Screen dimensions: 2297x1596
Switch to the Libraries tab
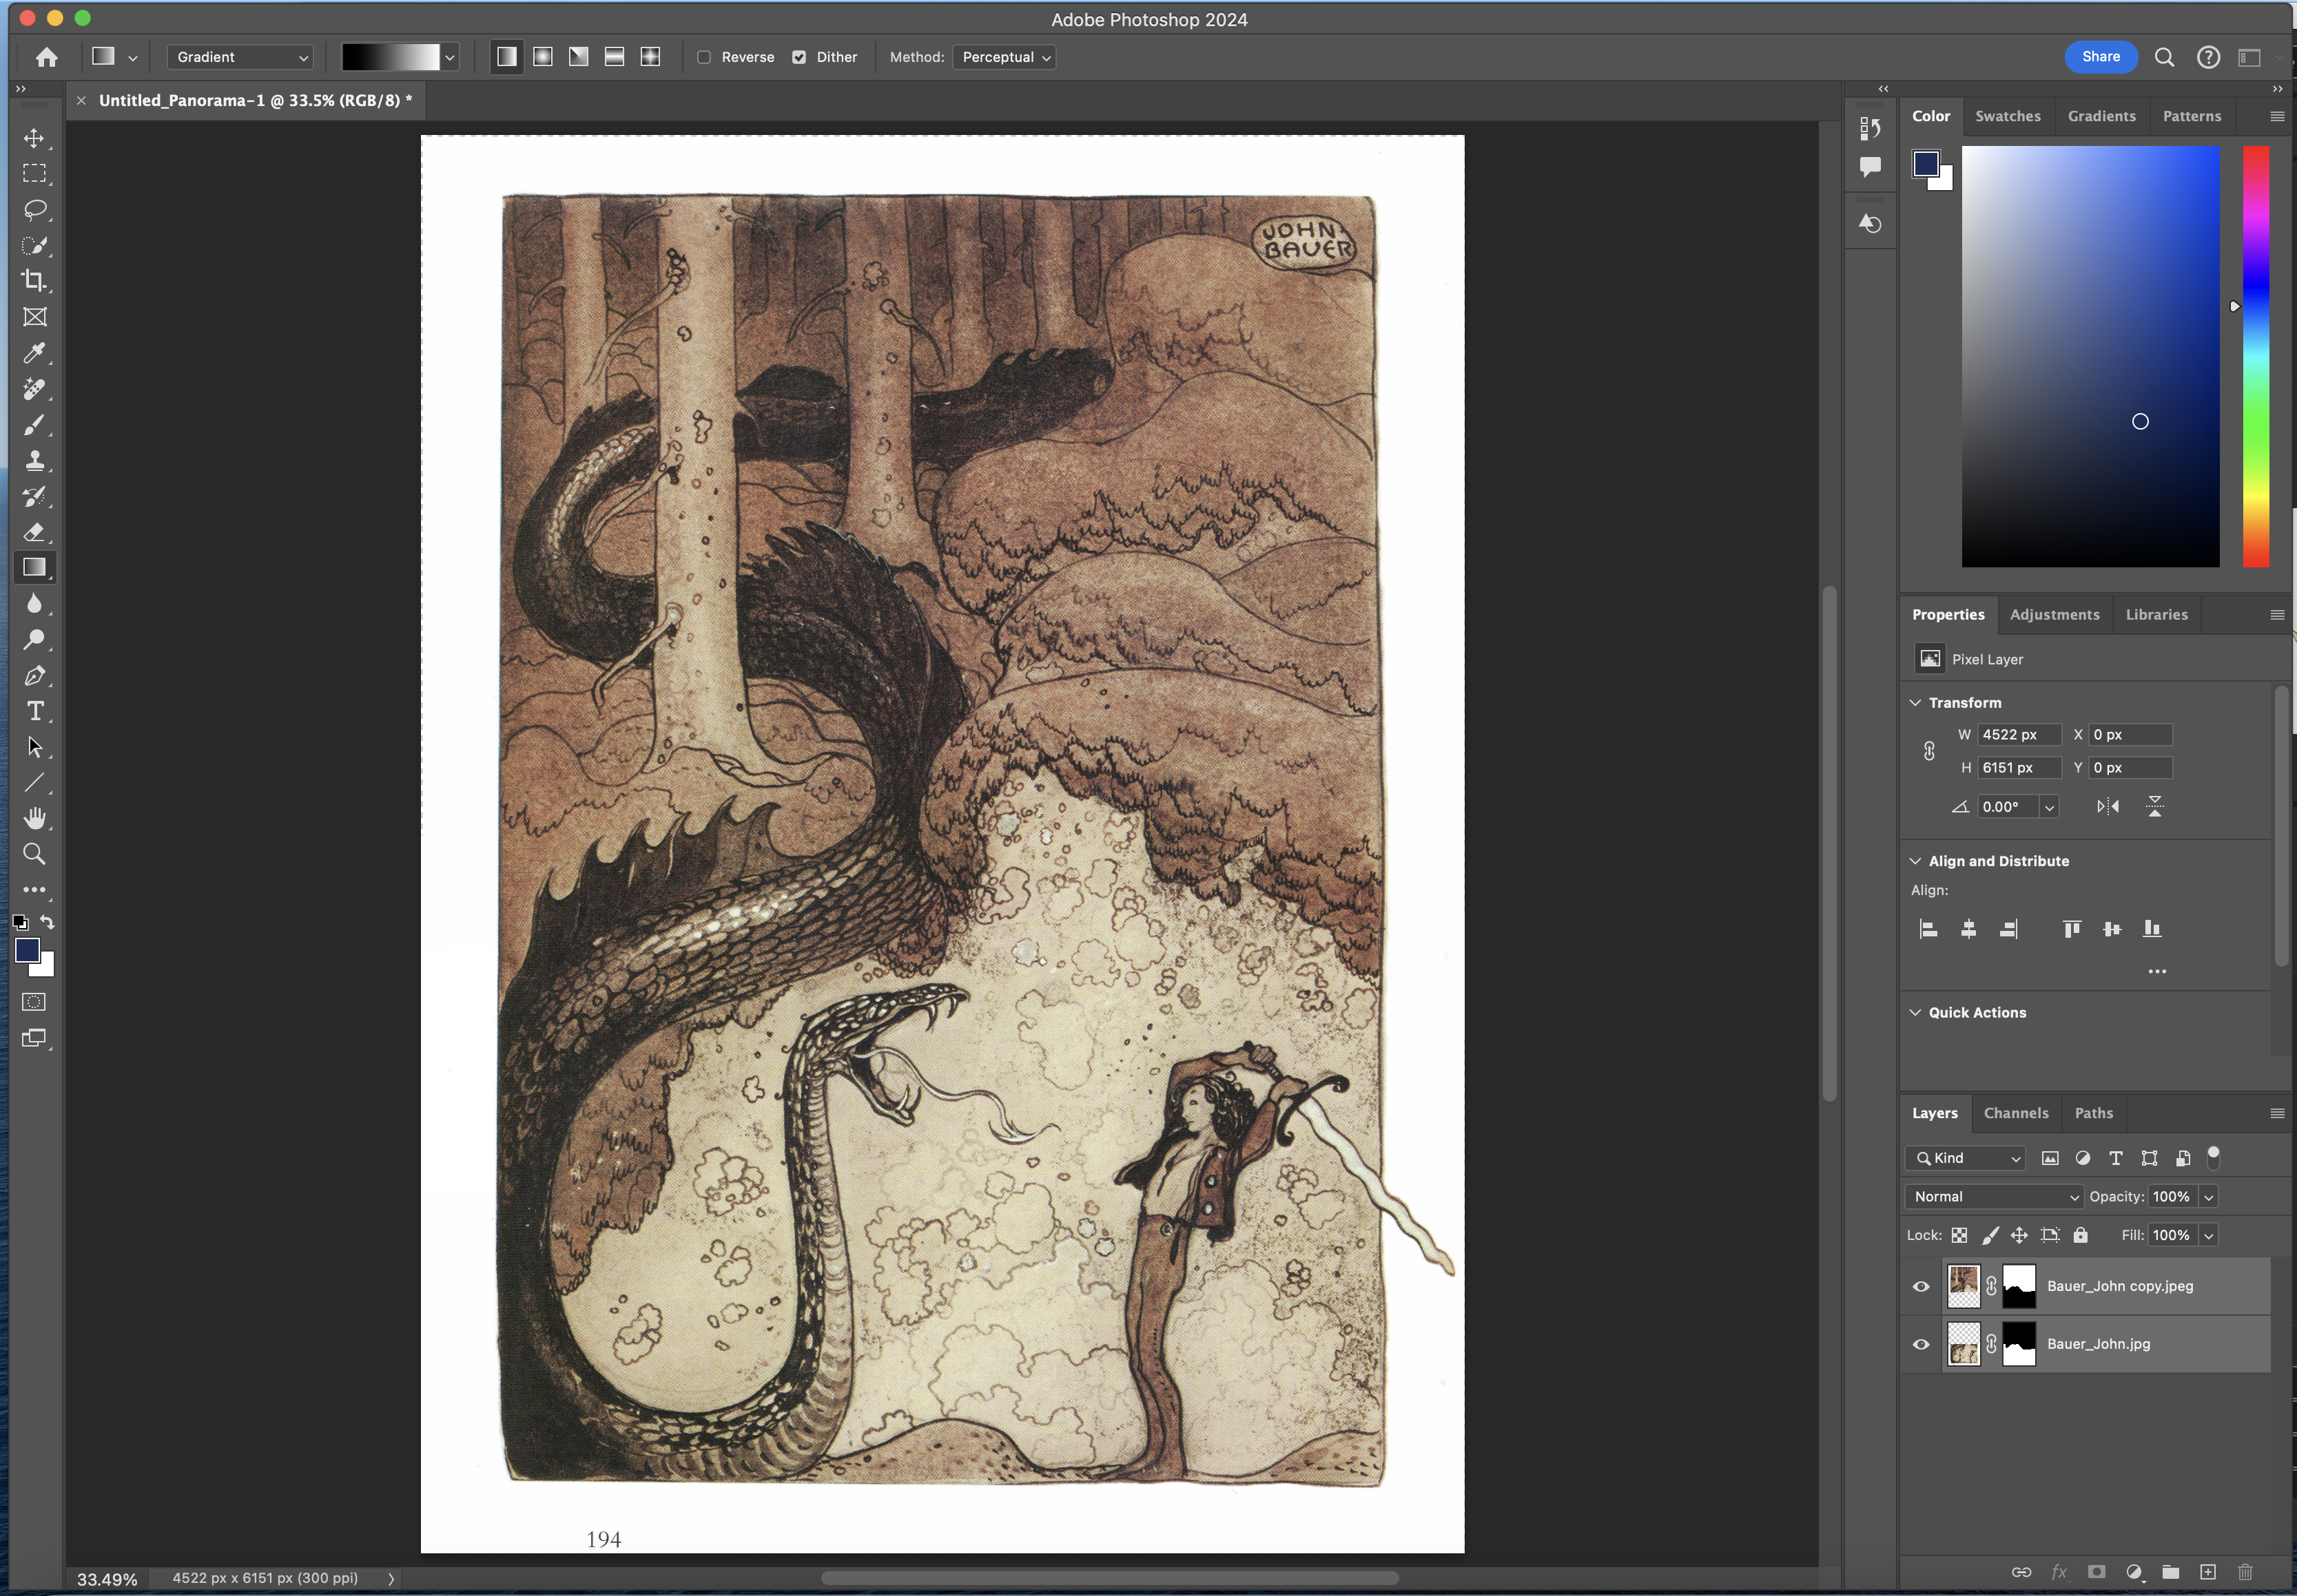[x=2157, y=615]
